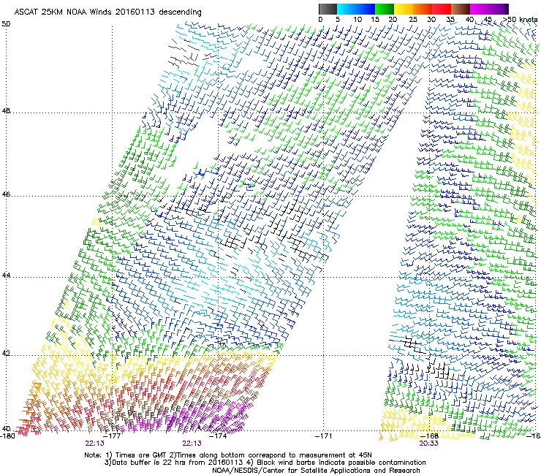Select the cyan-blue 5-15 knots legend segment
The width and height of the screenshot is (541, 475).
coord(356,9)
